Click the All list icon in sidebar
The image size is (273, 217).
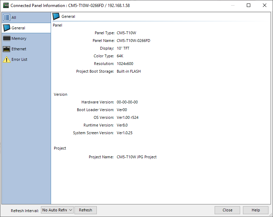(x=7, y=17)
